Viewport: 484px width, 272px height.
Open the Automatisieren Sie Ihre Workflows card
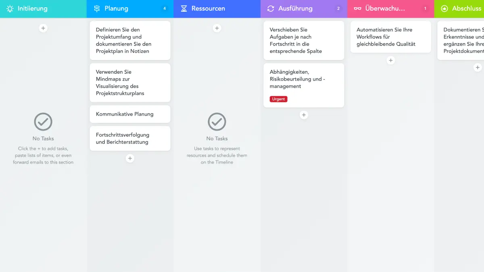pos(390,37)
